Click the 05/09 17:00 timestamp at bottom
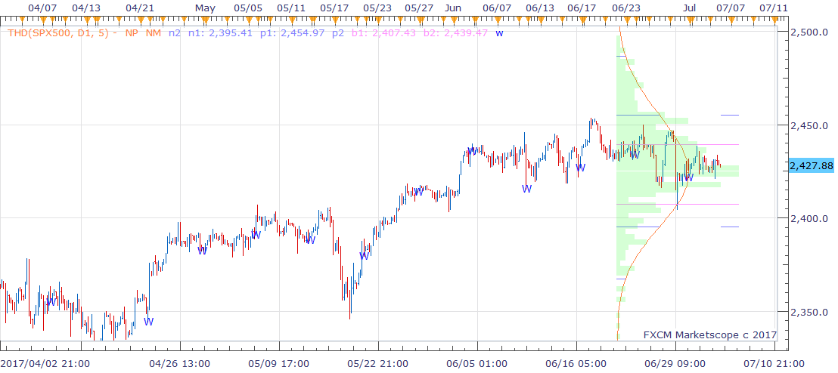Screen dimensions: 838x373 [278, 363]
